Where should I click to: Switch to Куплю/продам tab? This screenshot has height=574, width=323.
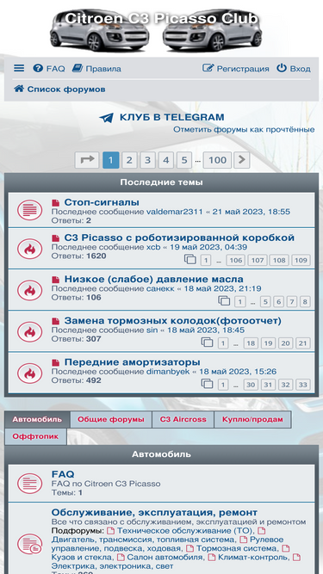click(x=252, y=419)
